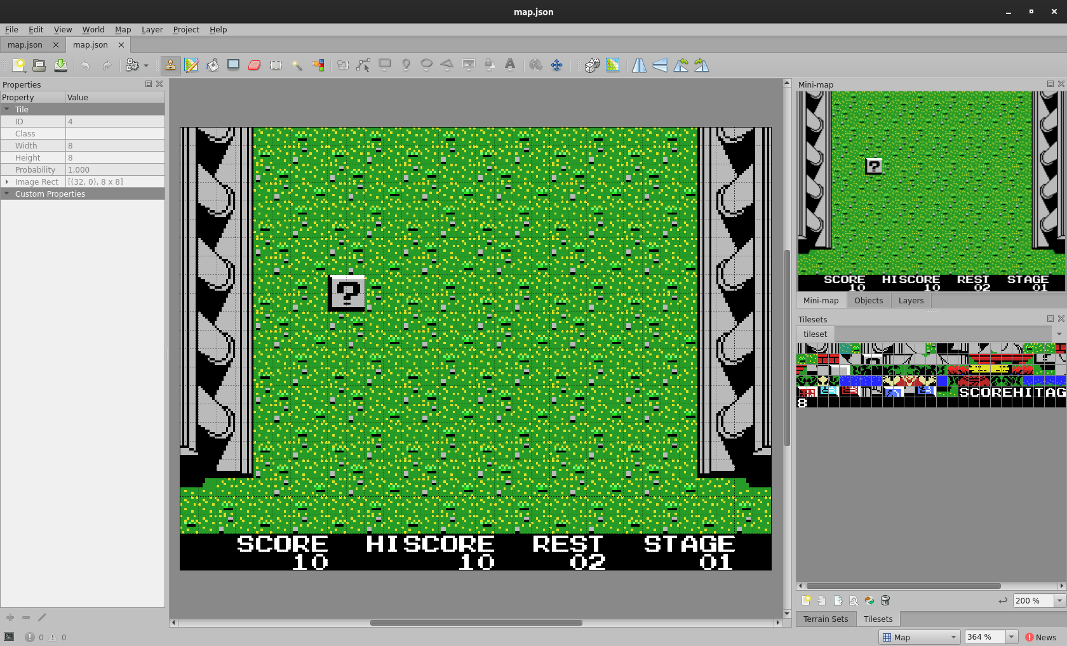Choose the Magic Wand selection tool
Screen dimensions: 1067x646
(x=297, y=65)
